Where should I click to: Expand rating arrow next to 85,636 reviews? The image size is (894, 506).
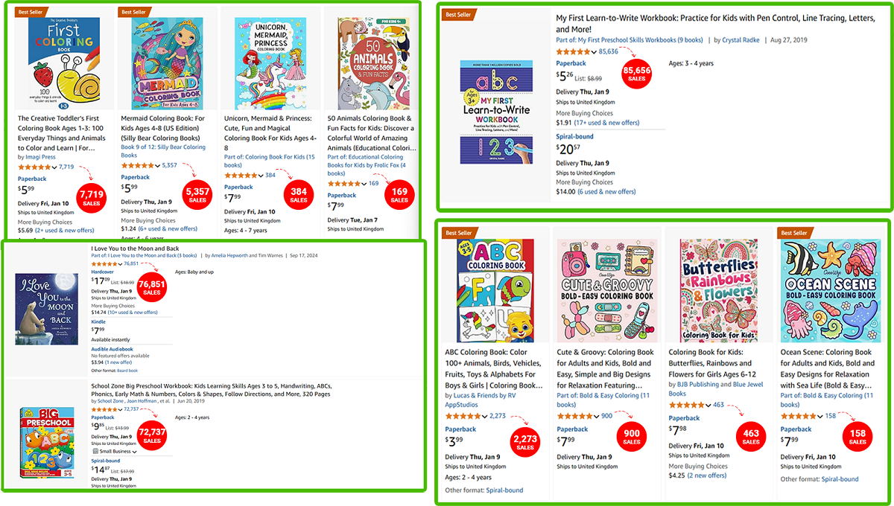594,51
